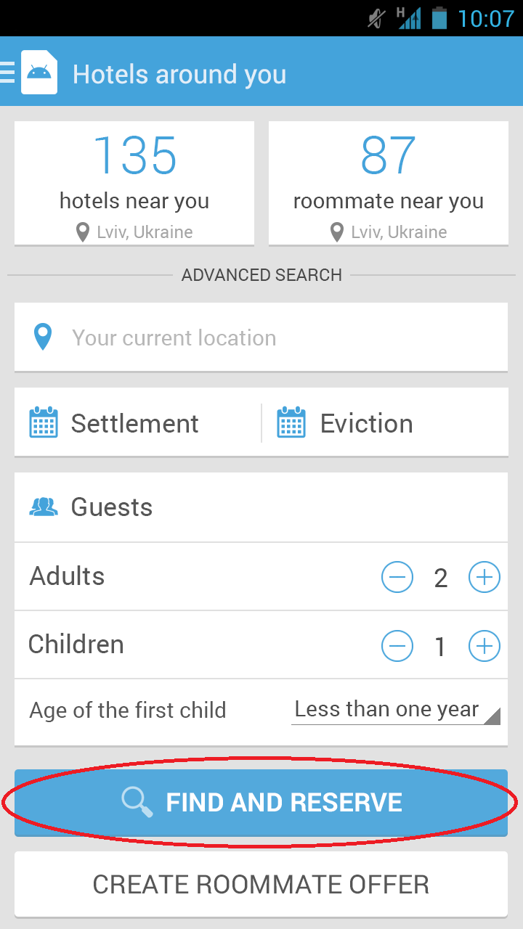Increase the Adults count
Screen dimensions: 523x929
click(485, 578)
